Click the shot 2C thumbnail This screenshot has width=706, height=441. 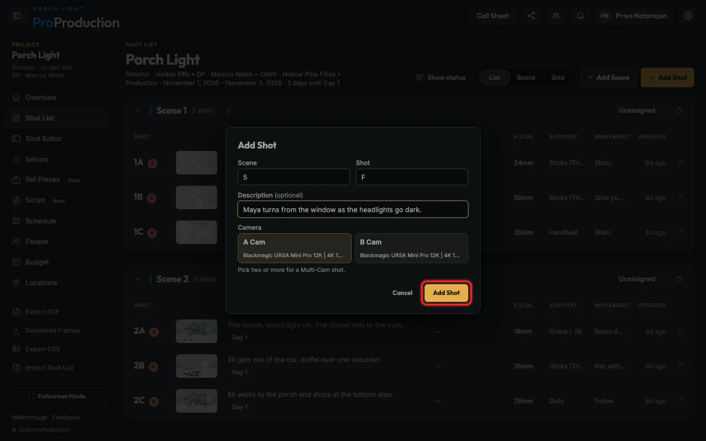click(x=197, y=401)
